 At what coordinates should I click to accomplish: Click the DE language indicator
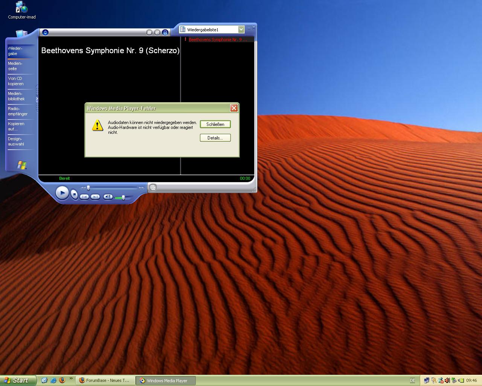click(412, 380)
